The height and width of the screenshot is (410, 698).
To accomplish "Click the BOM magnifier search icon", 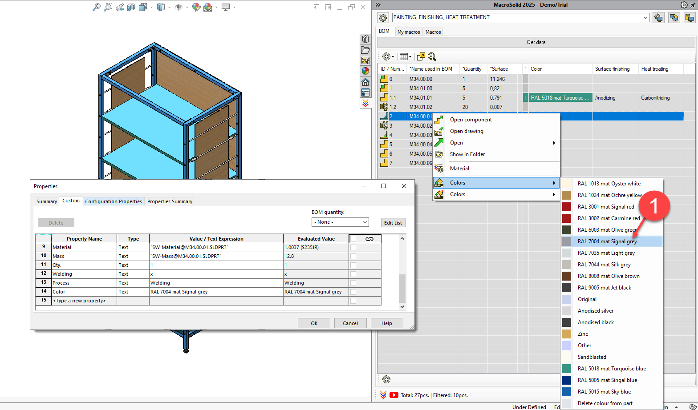I will pyautogui.click(x=432, y=56).
